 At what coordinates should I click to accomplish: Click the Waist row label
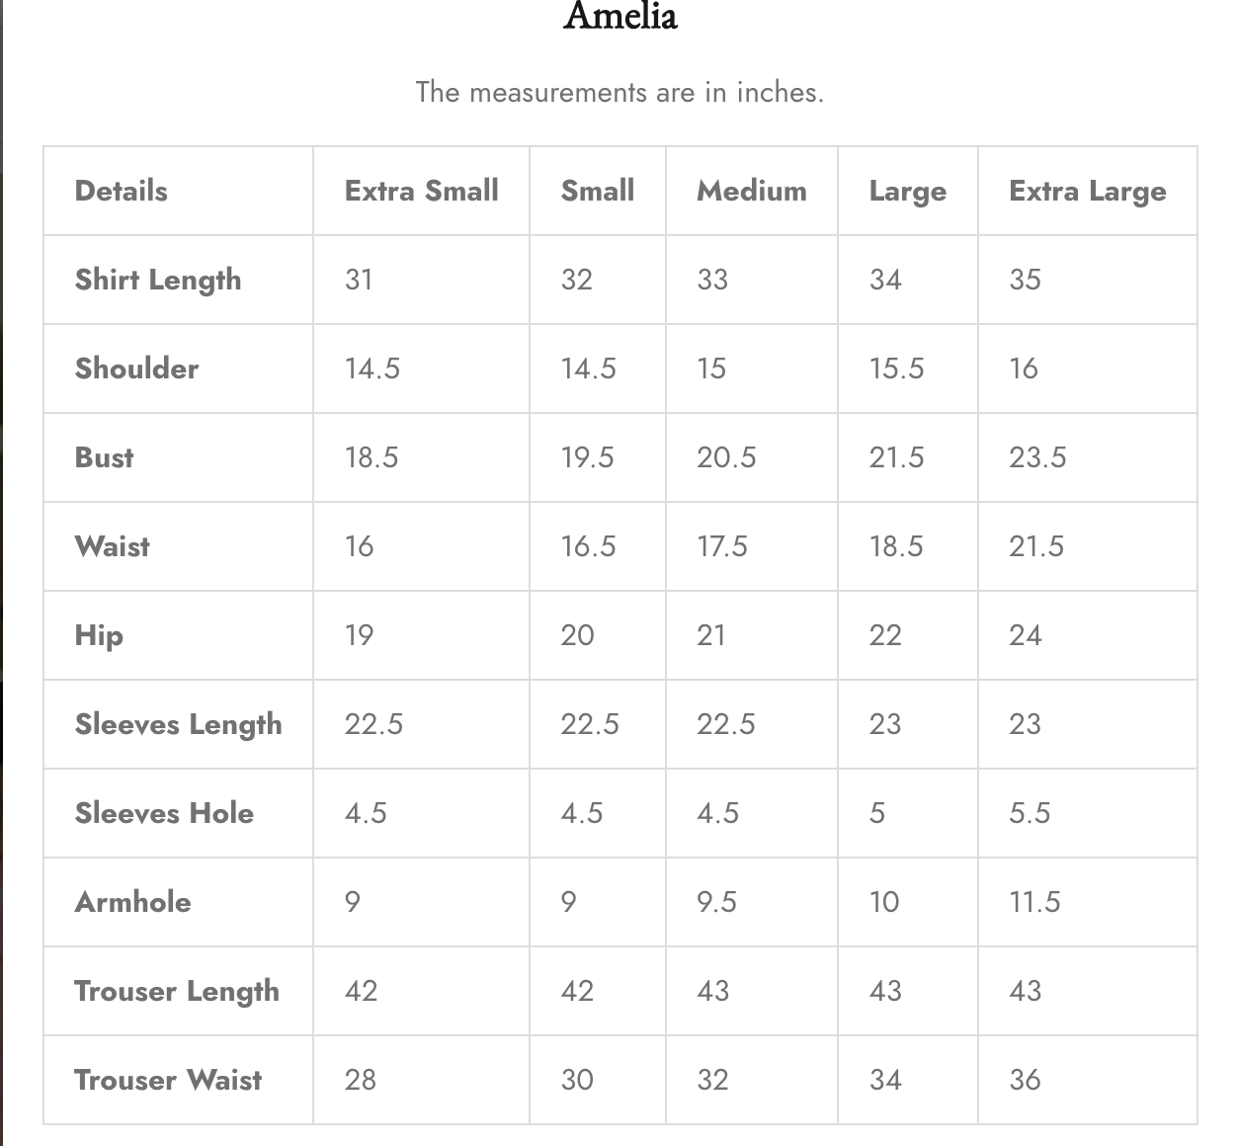113,546
